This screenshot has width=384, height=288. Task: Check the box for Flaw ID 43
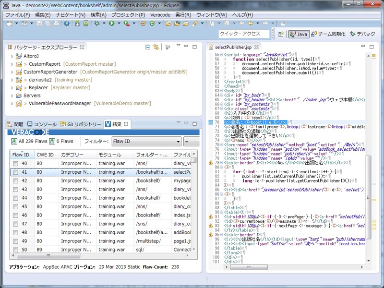(15, 189)
